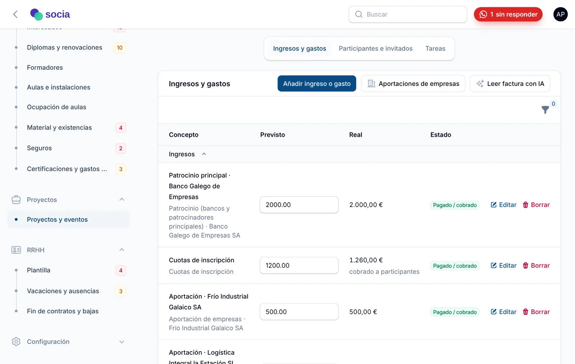Click Leer factura con IA button
This screenshot has height=364, width=575.
[510, 84]
